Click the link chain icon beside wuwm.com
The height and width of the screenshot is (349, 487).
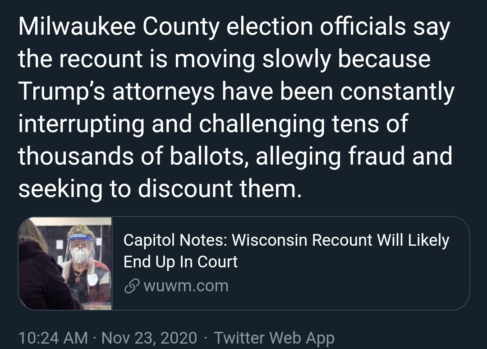[x=131, y=286]
